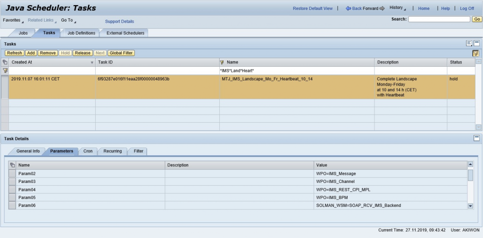Click the value SOLMAN_WSM=SOAP_RCV_IMS_Backend
The image size is (483, 238).
[x=358, y=206]
